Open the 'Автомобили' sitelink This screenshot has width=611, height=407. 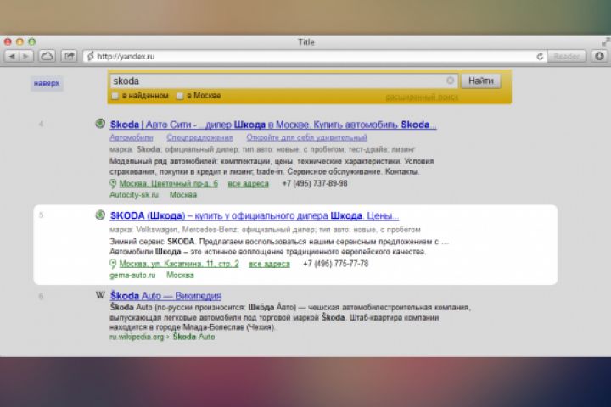pos(132,137)
